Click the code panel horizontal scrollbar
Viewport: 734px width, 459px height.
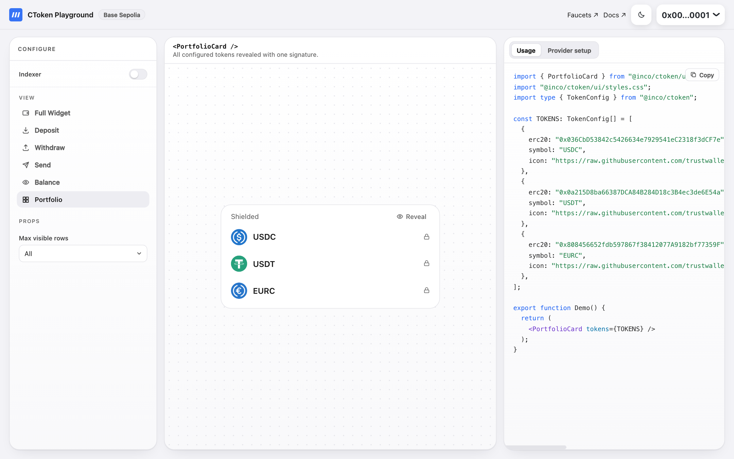click(x=536, y=447)
